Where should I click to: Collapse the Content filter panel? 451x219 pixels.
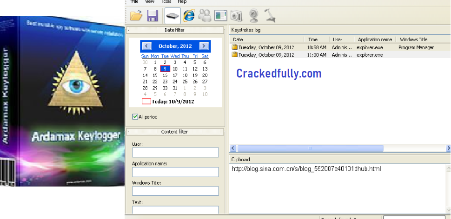pos(129,132)
